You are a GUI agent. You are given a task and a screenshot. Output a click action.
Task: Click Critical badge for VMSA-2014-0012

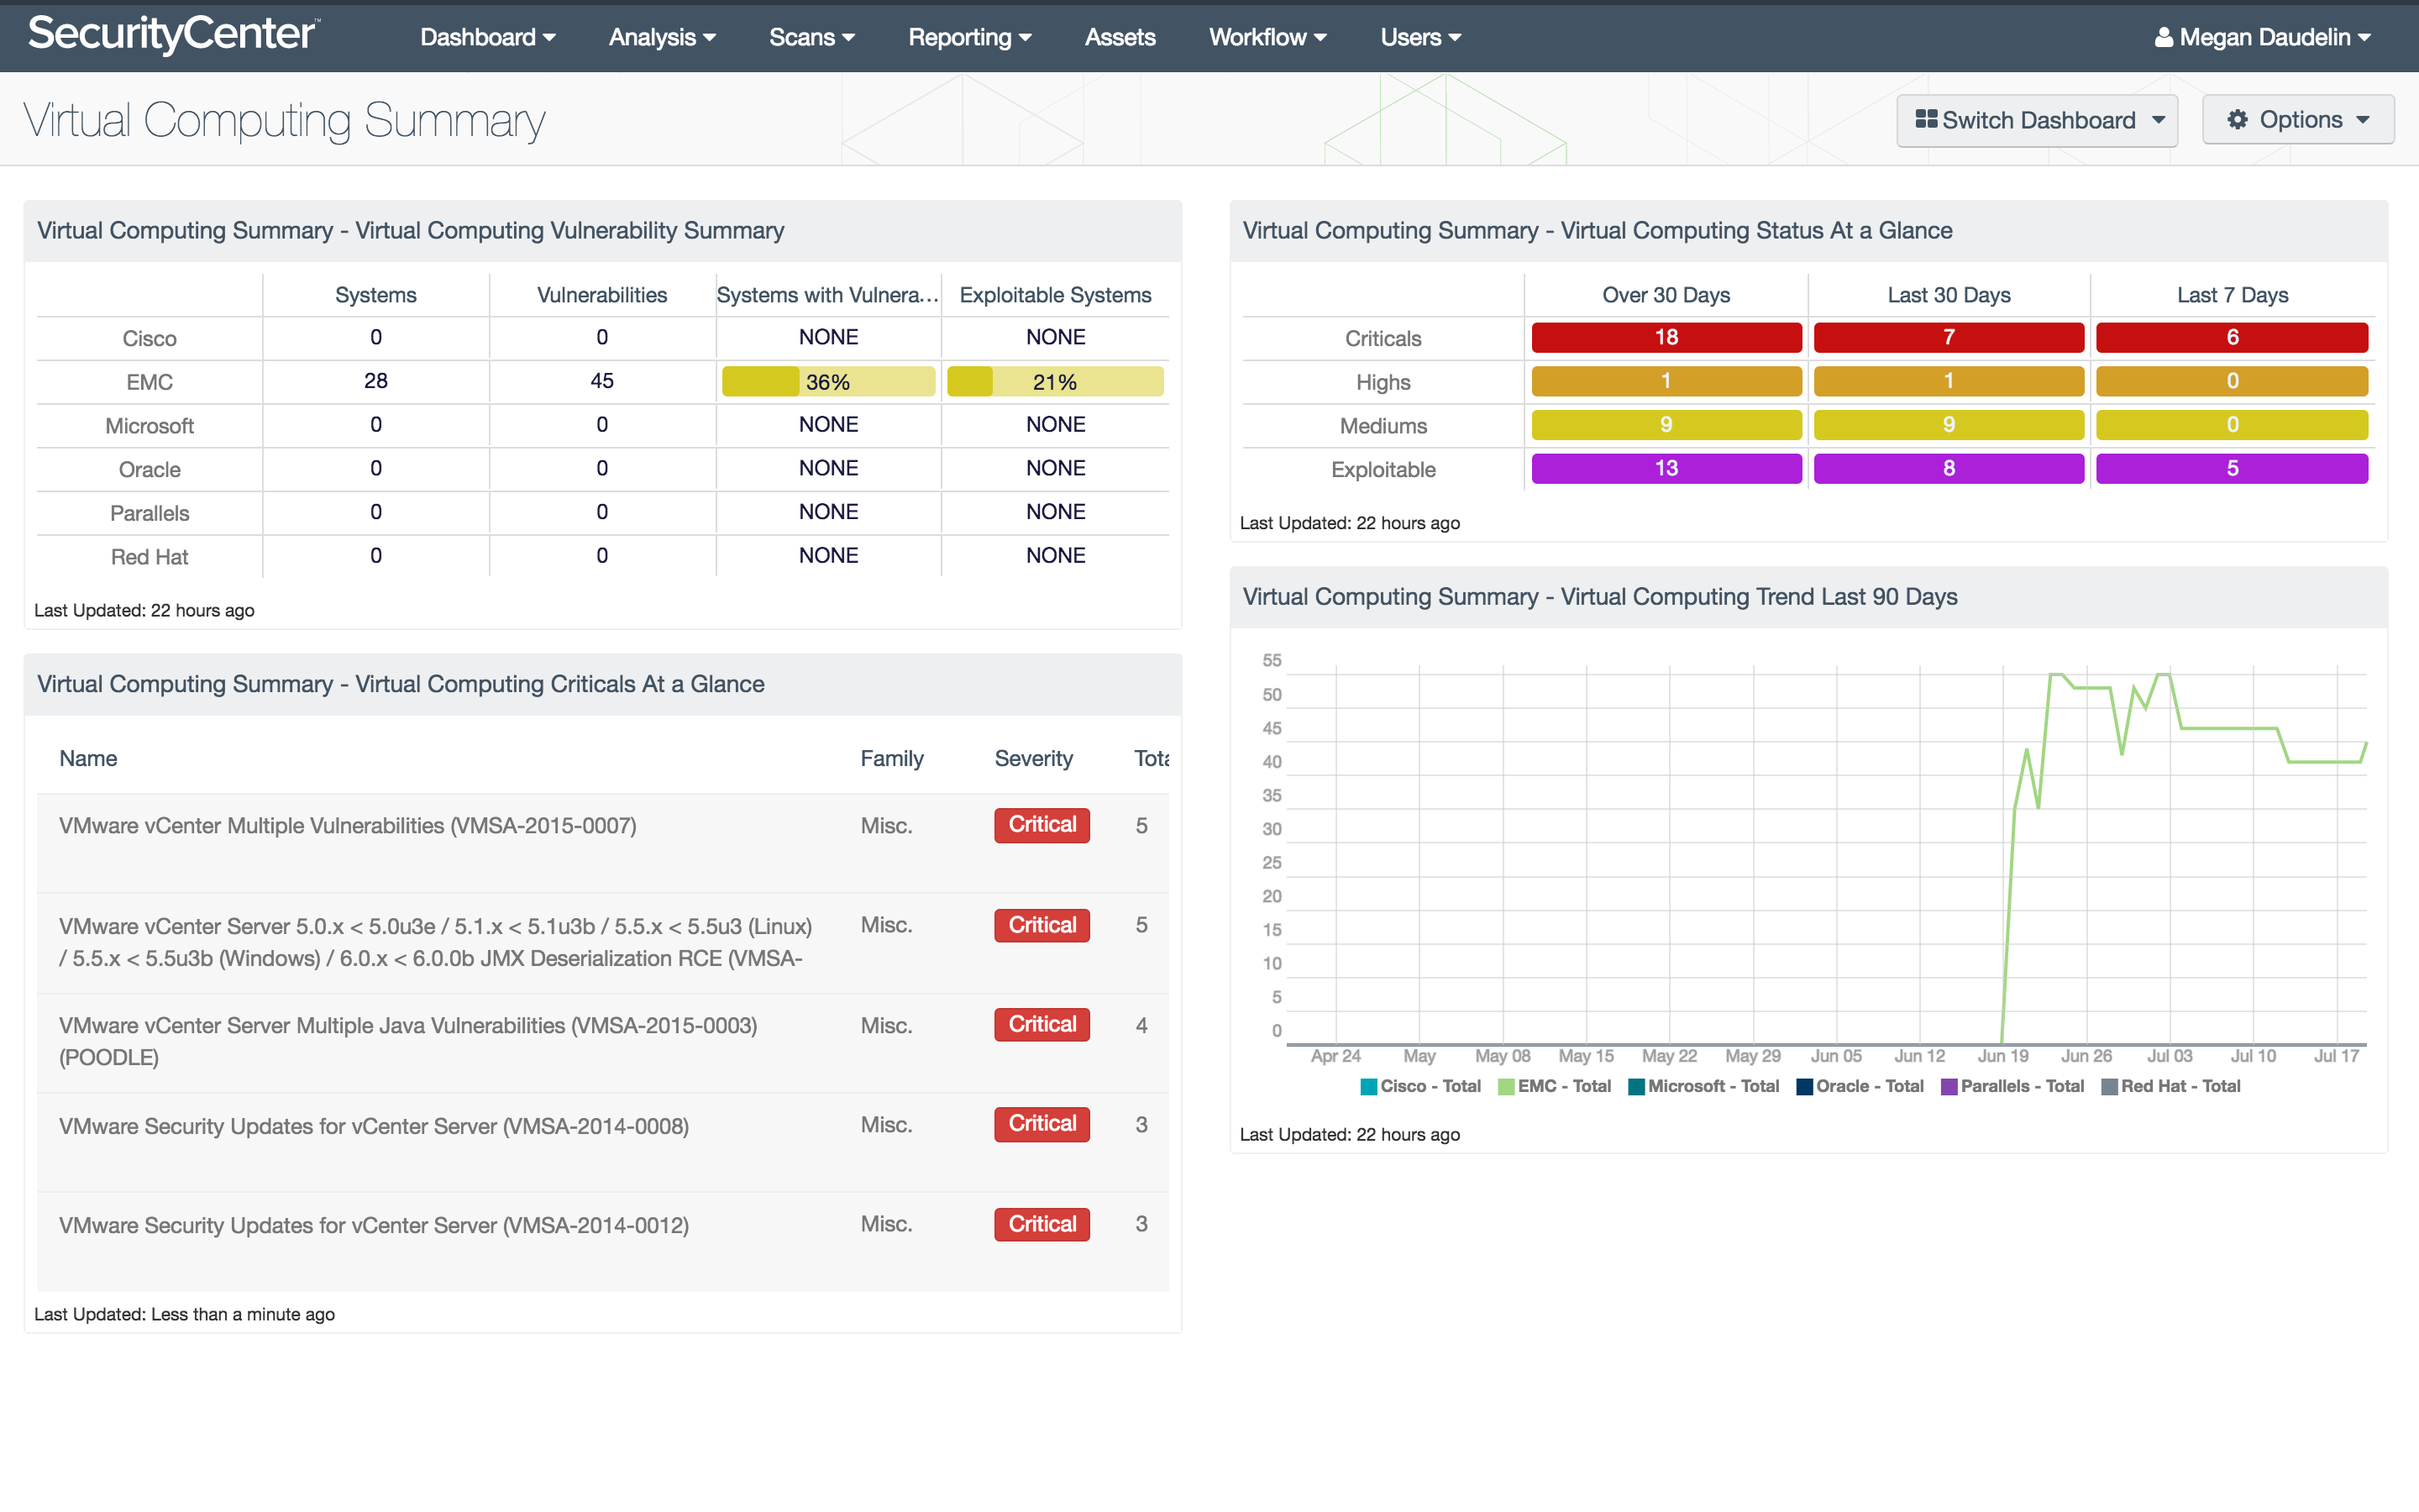[1042, 1224]
